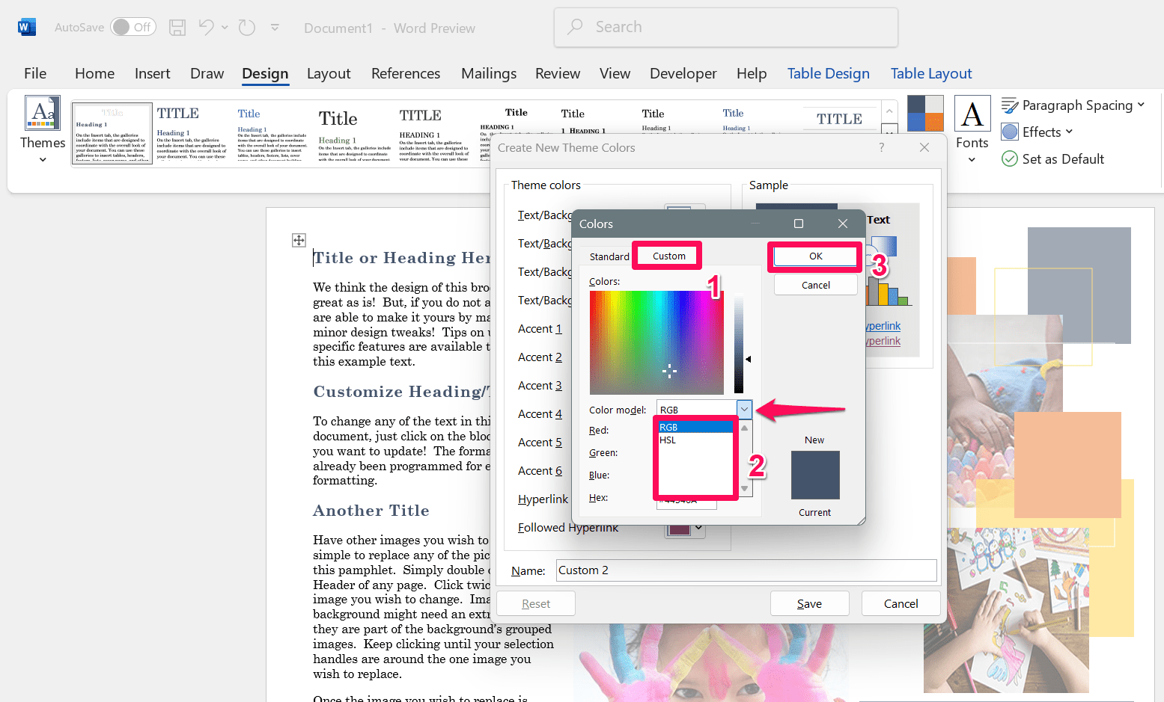This screenshot has height=702, width=1164.
Task: Click the Undo arrow icon
Action: point(207,28)
